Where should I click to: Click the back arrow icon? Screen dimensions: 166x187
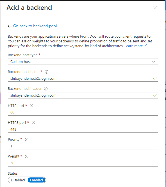click(10, 26)
